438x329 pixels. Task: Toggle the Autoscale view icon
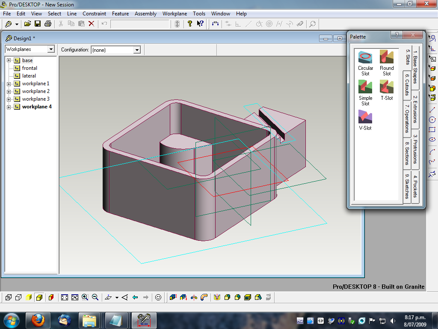(x=65, y=296)
